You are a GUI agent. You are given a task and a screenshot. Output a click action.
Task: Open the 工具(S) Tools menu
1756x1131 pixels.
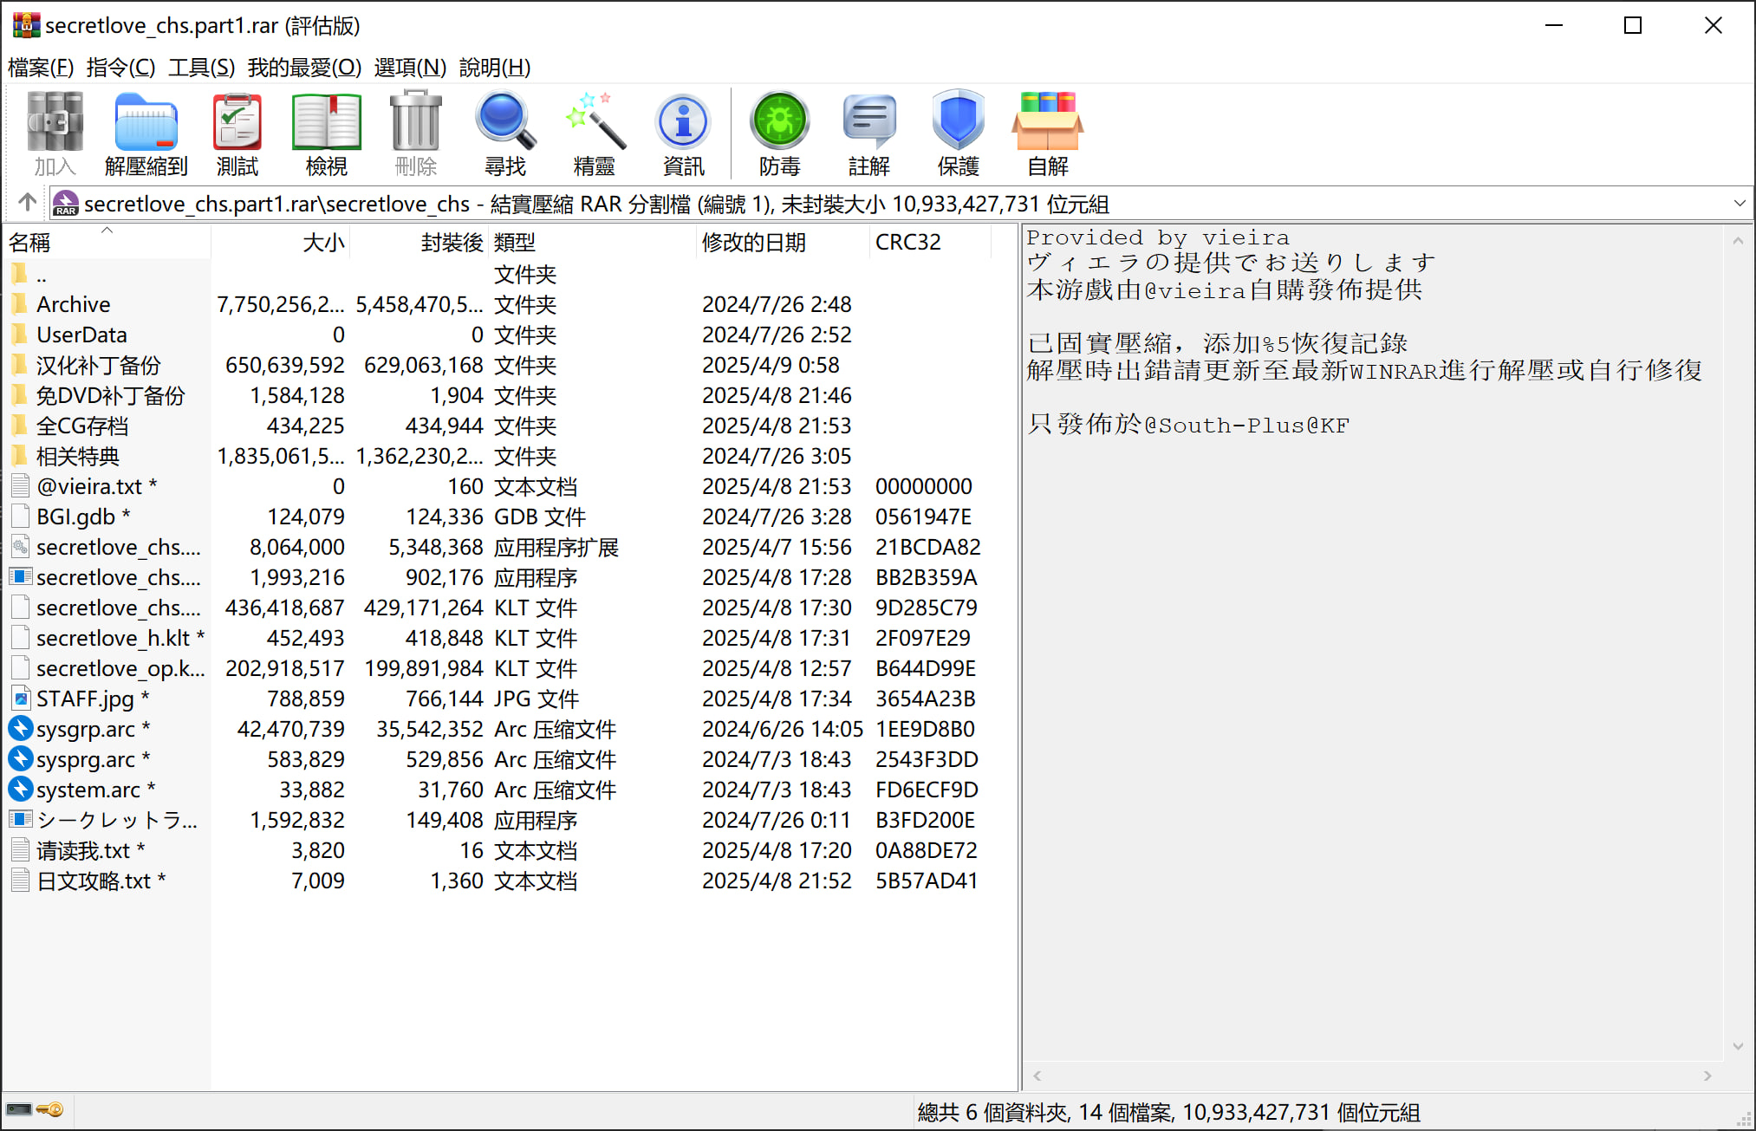[x=201, y=67]
